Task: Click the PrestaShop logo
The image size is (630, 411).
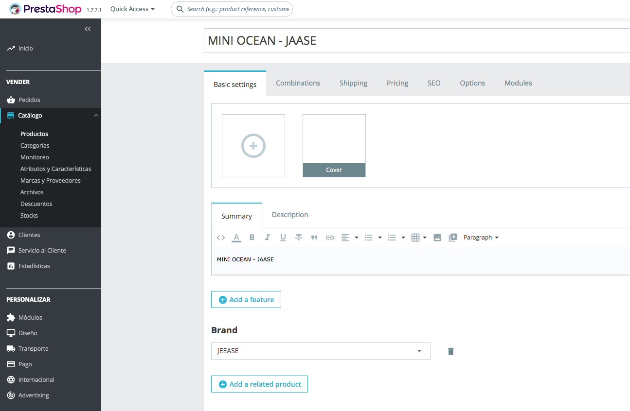Action: point(45,9)
